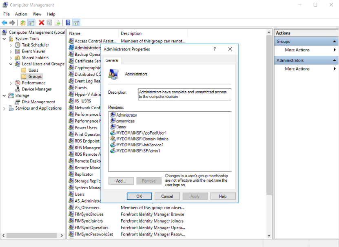Select MYDOMAINSP\Domain Admins in Members list
This screenshot has height=247, width=339.
[142, 139]
